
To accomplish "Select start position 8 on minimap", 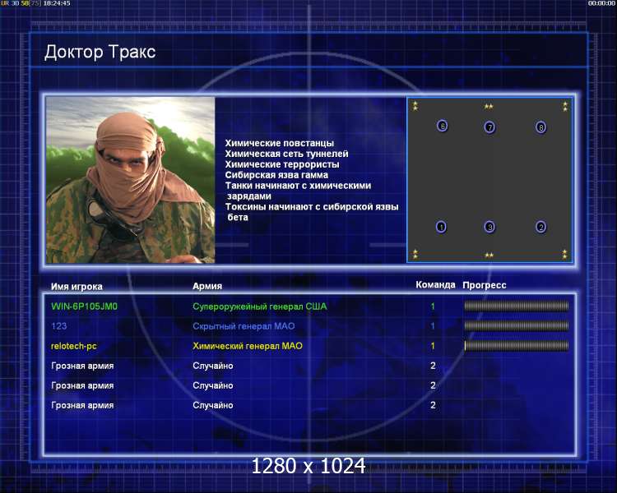I will pyautogui.click(x=541, y=127).
